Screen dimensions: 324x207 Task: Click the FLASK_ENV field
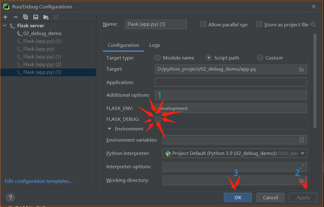click(231, 108)
